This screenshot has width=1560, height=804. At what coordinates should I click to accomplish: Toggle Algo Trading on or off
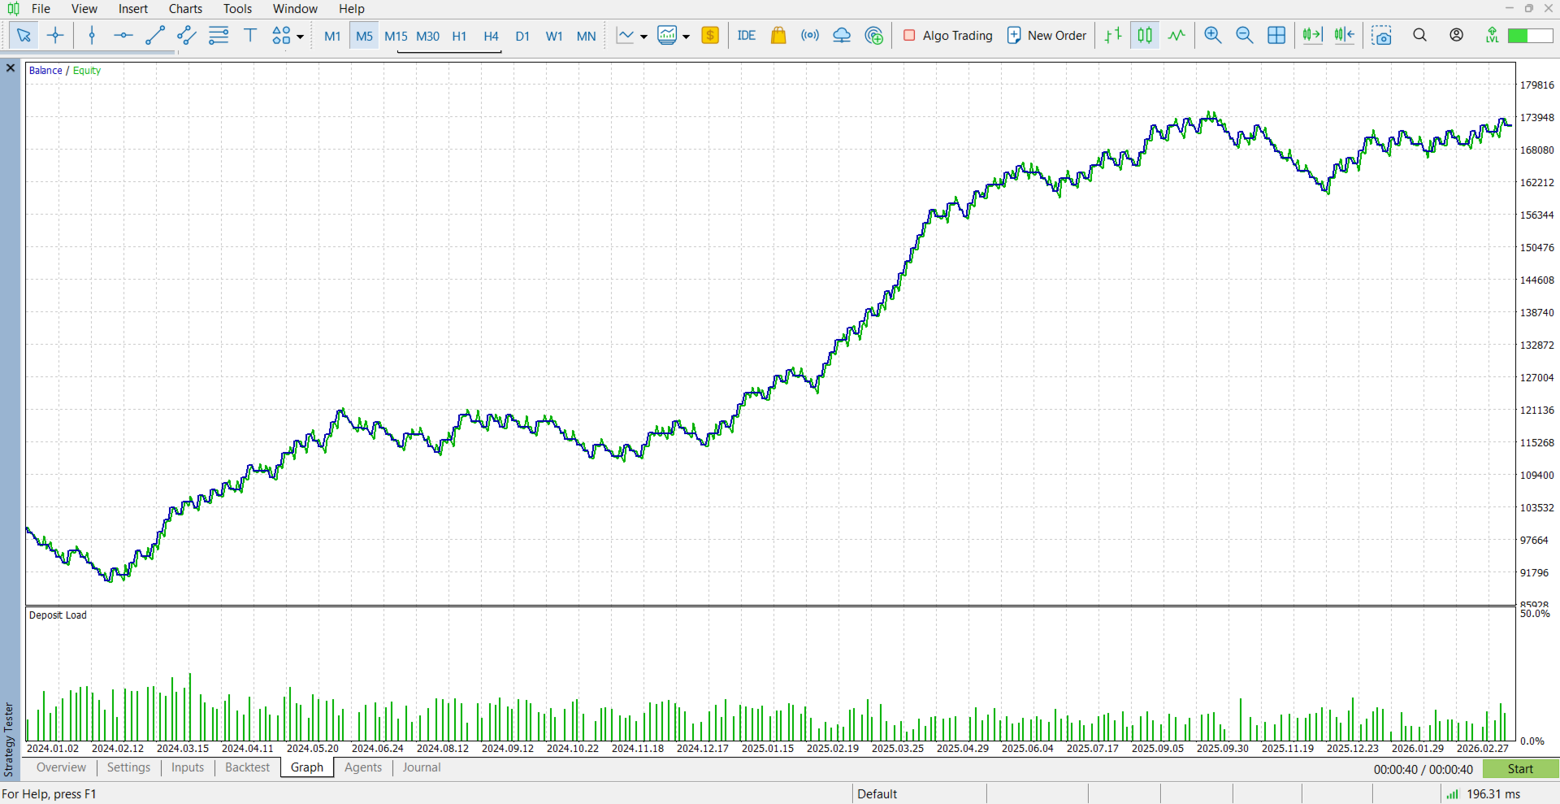948,35
